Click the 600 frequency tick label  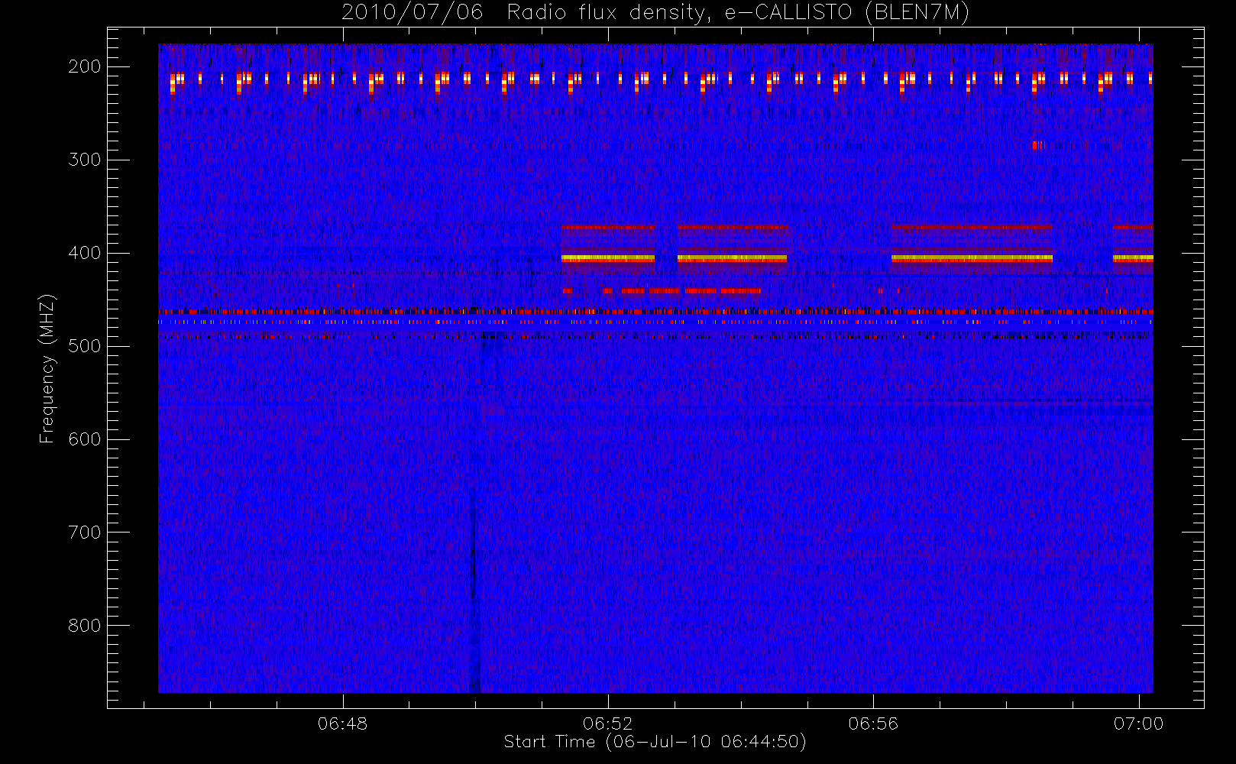84,439
